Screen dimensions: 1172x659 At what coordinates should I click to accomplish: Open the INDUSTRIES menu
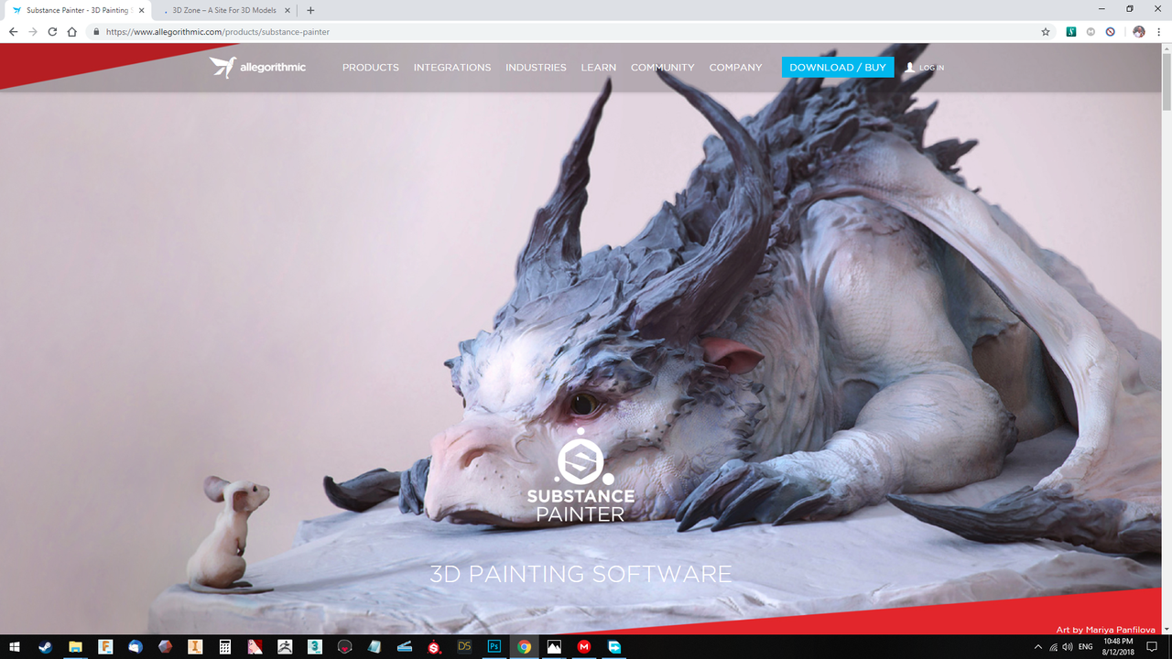tap(536, 68)
